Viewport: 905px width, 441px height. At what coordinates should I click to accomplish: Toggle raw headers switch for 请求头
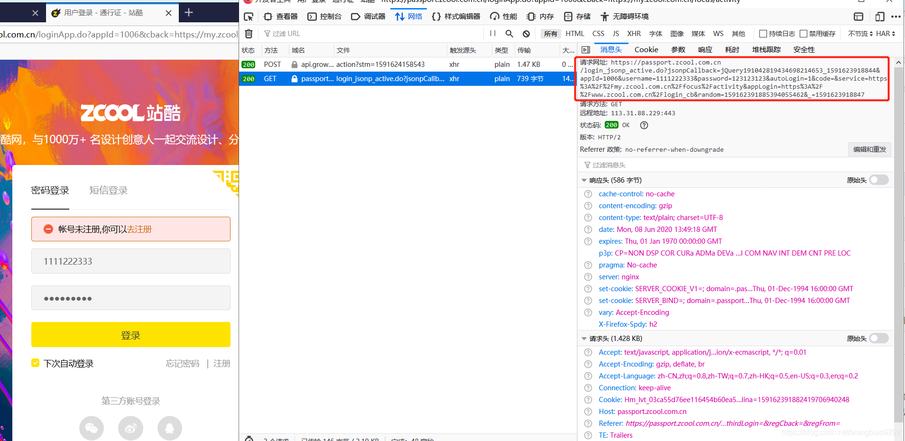878,339
